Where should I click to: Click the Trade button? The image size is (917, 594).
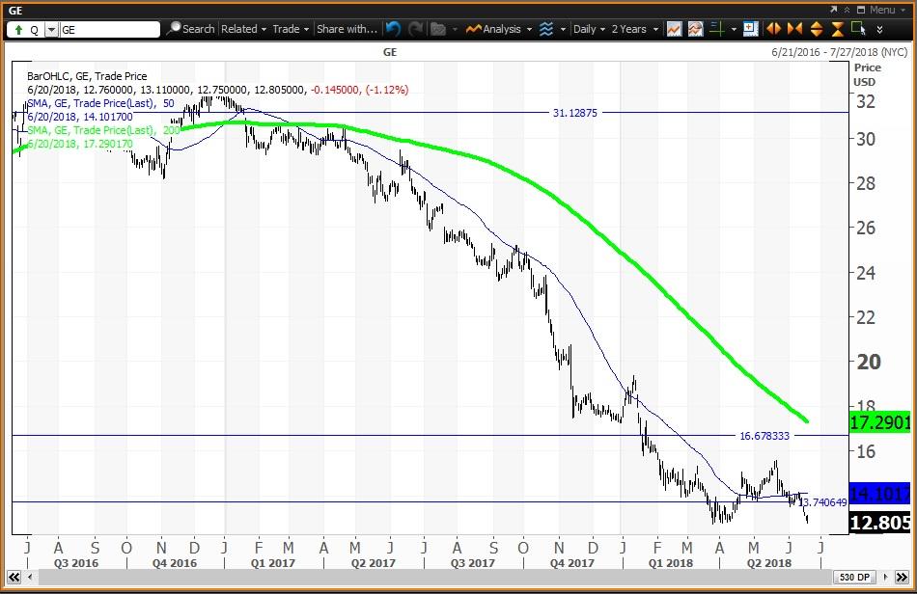pos(288,29)
